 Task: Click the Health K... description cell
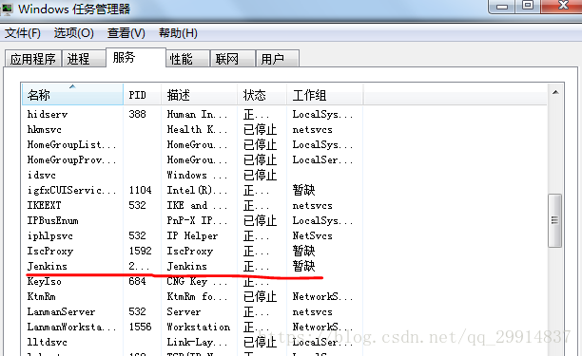tap(197, 129)
